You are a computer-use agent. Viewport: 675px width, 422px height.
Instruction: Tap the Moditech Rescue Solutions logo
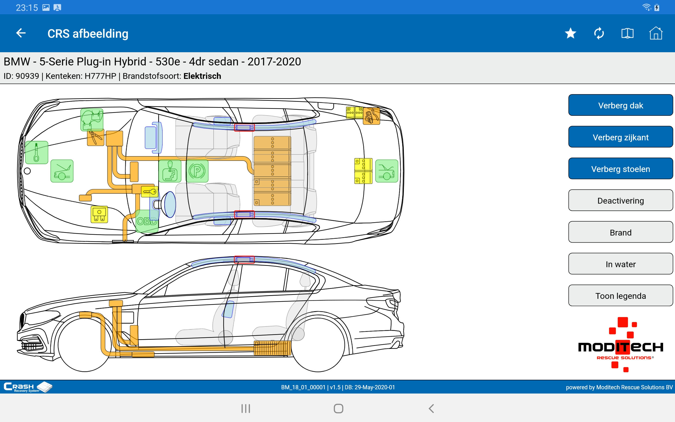pos(621,345)
